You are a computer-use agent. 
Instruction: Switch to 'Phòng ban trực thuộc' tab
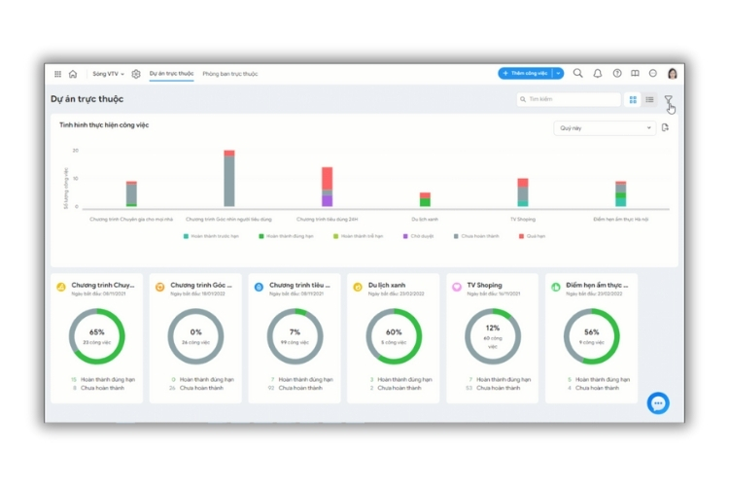[x=230, y=74]
